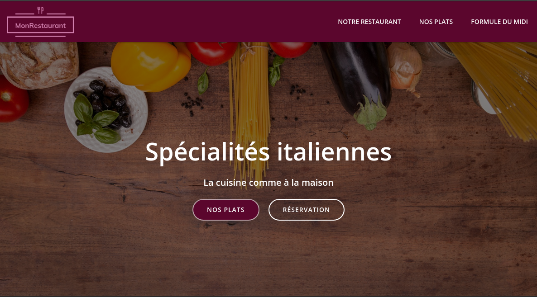Image resolution: width=537 pixels, height=297 pixels.
Task: Click the MonRestaurant logo text box
Action: click(x=40, y=25)
